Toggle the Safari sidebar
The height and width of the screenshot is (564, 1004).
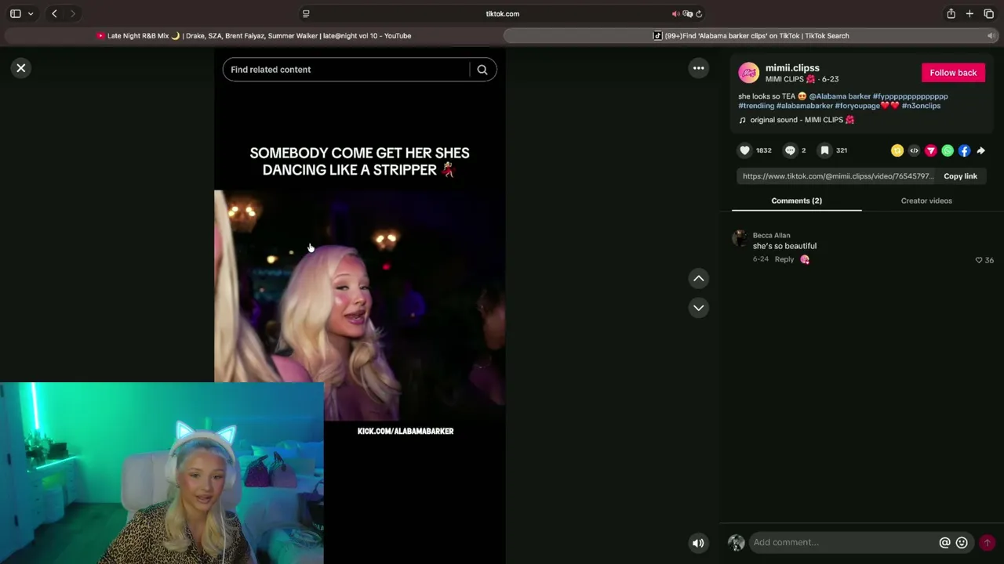coord(15,13)
